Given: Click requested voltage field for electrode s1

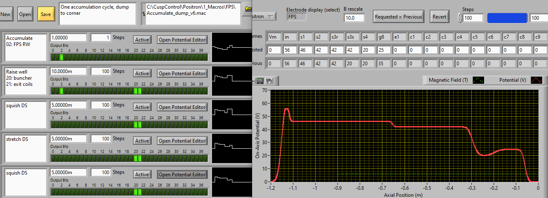Looking at the screenshot, I should (306, 50).
